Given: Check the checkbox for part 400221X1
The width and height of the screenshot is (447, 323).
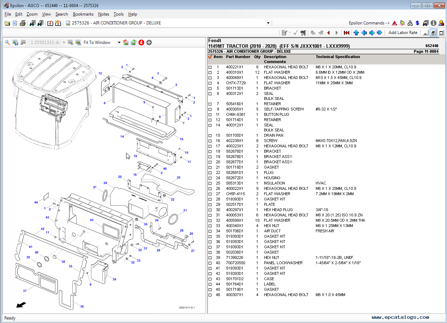Looking at the screenshot, I should pos(210,67).
